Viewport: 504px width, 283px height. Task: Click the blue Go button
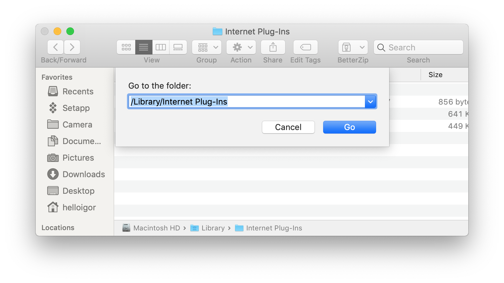pyautogui.click(x=350, y=127)
